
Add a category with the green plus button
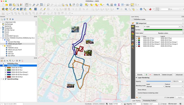pyautogui.click(x=146, y=75)
